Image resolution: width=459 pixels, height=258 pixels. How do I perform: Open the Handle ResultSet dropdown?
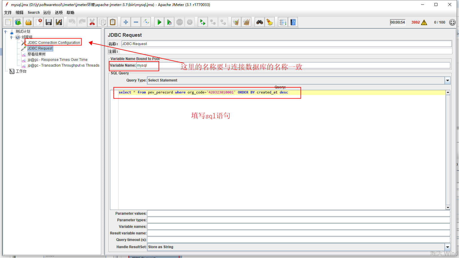point(448,247)
